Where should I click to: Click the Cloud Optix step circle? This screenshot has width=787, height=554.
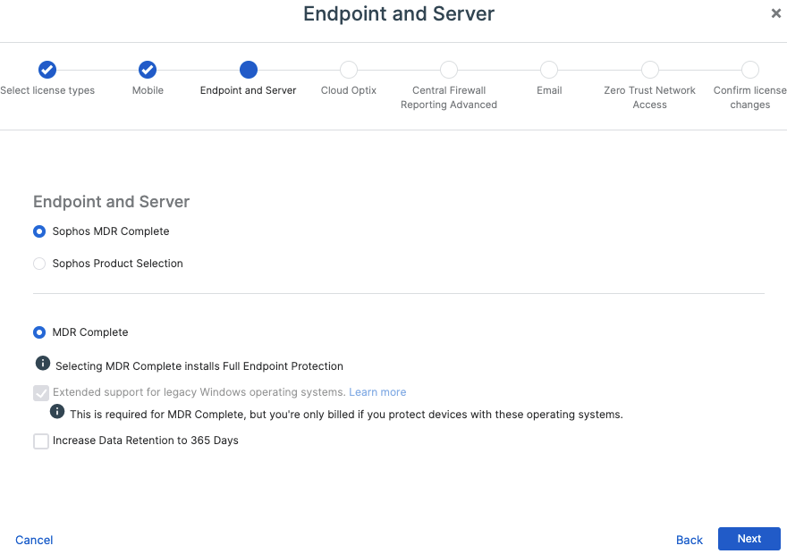pyautogui.click(x=348, y=70)
